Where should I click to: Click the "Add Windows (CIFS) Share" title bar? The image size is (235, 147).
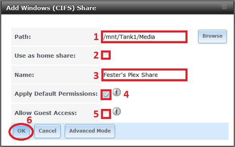(117, 8)
